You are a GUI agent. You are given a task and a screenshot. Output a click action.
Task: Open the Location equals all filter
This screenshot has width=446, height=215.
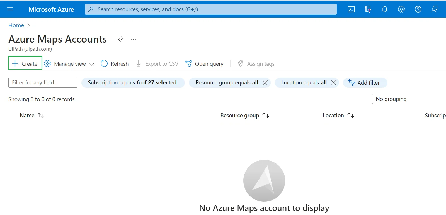coord(304,83)
